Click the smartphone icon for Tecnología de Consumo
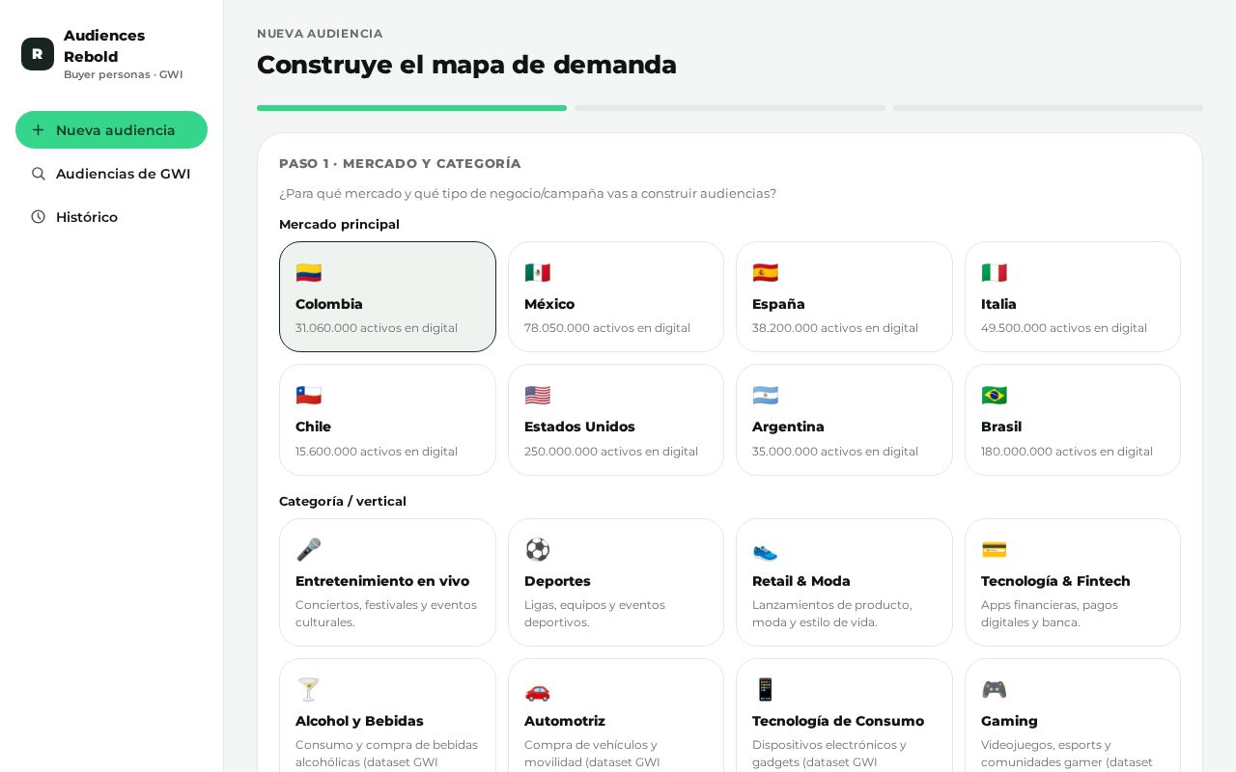This screenshot has height=772, width=1236. (765, 690)
